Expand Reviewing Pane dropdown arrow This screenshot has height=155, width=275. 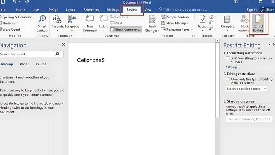192,30
